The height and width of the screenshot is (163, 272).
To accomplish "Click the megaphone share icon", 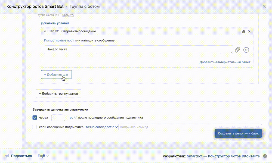I will click(x=7, y=156).
